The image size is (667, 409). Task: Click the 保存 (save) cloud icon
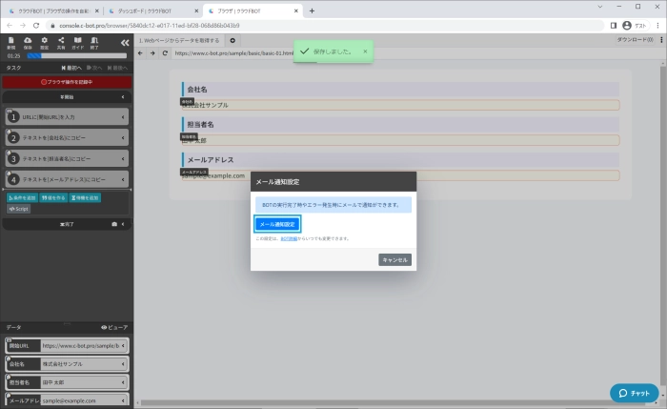(x=28, y=42)
